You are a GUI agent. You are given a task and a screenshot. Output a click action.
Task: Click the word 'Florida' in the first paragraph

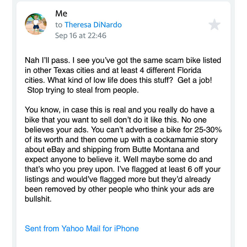(189, 70)
